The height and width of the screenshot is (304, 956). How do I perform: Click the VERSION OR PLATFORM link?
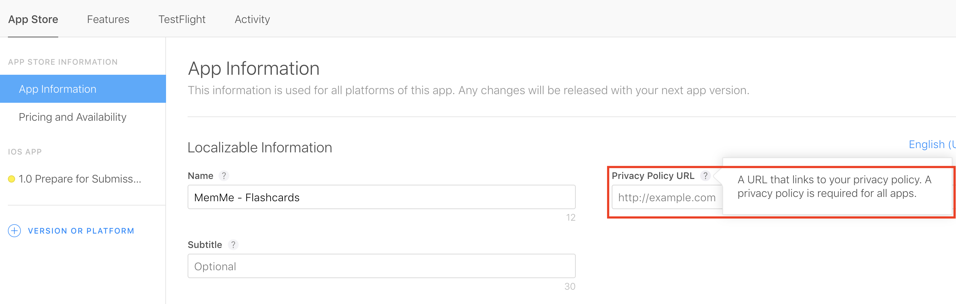tap(81, 230)
